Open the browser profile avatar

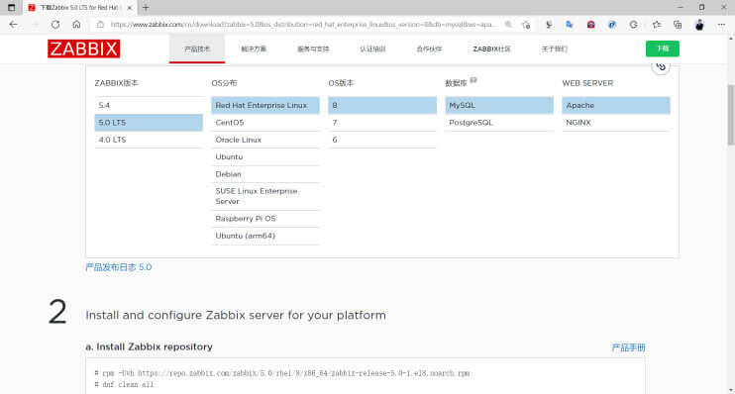point(699,25)
